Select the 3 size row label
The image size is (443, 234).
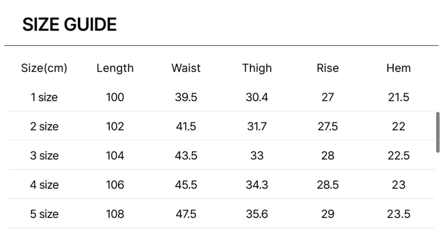point(44,156)
